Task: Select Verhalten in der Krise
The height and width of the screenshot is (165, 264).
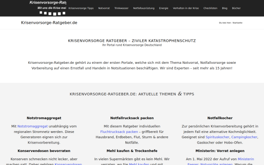Action: (186, 8)
